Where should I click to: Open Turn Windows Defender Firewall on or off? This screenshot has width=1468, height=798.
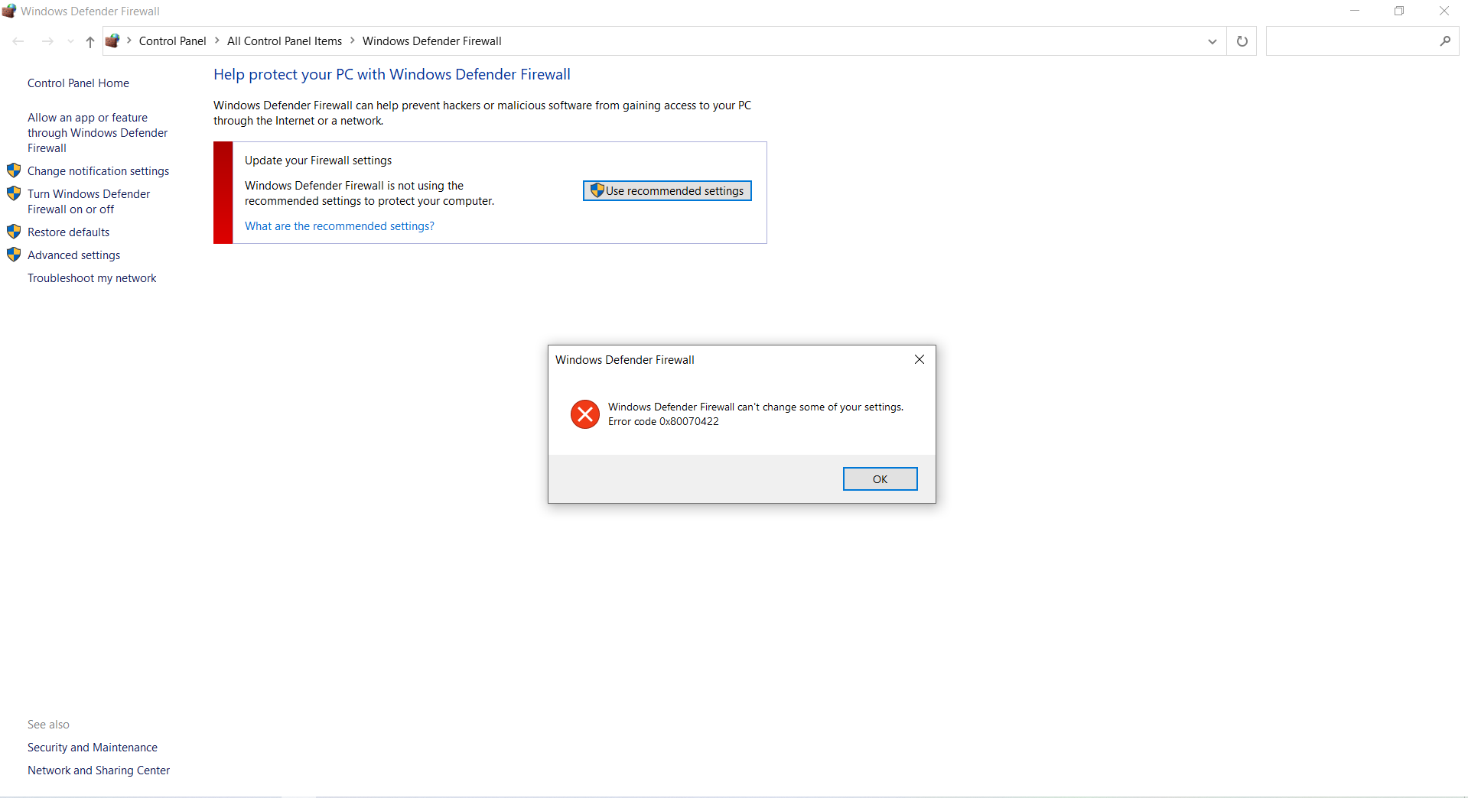(x=89, y=202)
